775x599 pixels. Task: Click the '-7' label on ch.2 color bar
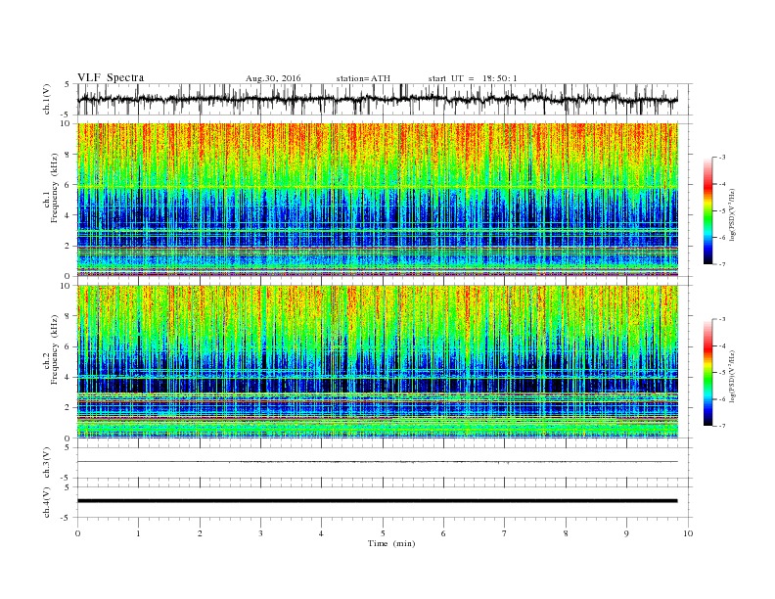(721, 426)
